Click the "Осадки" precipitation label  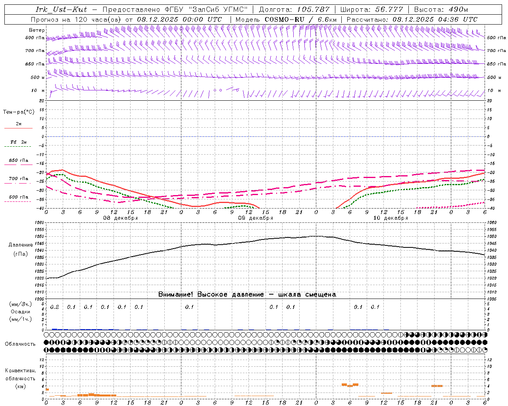click(x=20, y=312)
